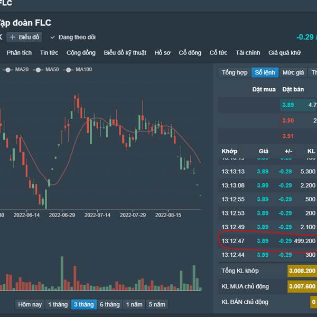This screenshot has height=317, width=317.
Task: Click the Đặt bán column header
Action: click(x=293, y=89)
